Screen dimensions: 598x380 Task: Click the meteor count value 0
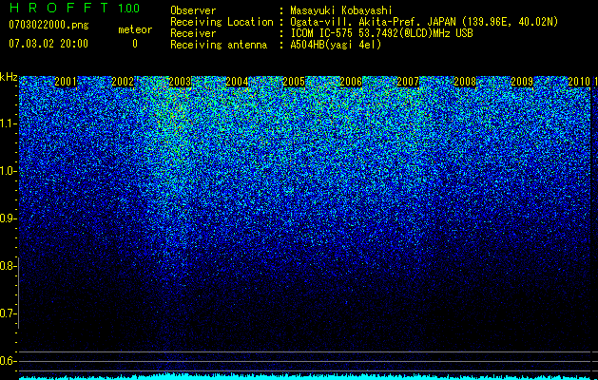[x=135, y=44]
